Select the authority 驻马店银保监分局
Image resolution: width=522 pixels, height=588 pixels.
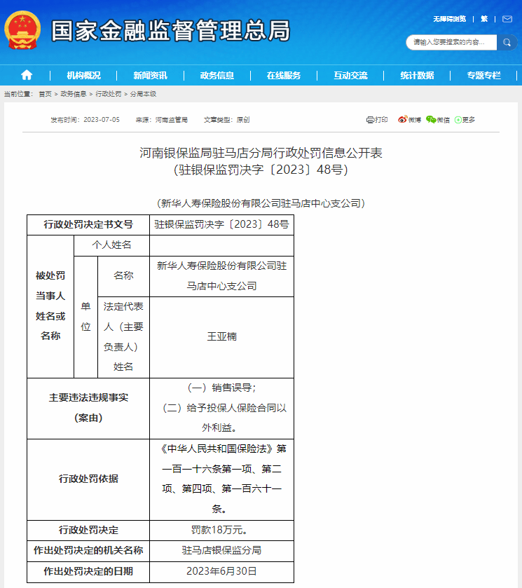[221, 550]
